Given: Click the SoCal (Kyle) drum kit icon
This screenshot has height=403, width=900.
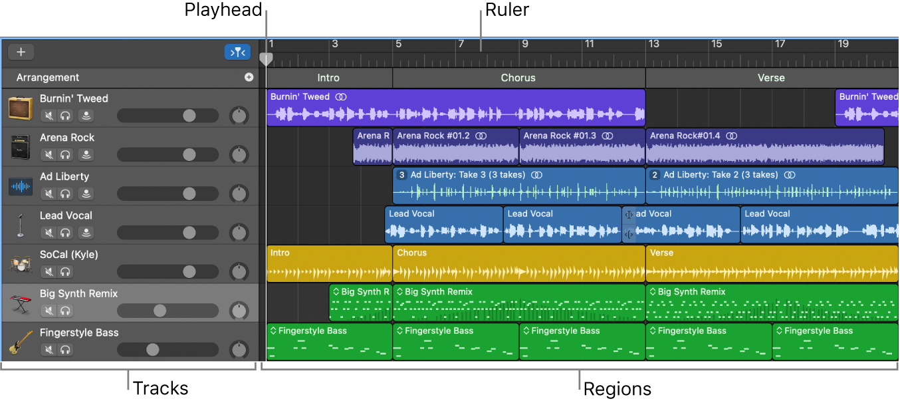Looking at the screenshot, I should coord(20,263).
